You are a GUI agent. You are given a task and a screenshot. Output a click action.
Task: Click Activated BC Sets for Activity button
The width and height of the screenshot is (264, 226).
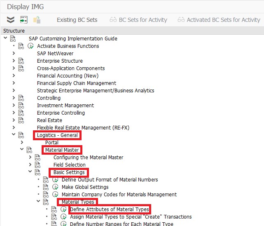[x=219, y=20]
